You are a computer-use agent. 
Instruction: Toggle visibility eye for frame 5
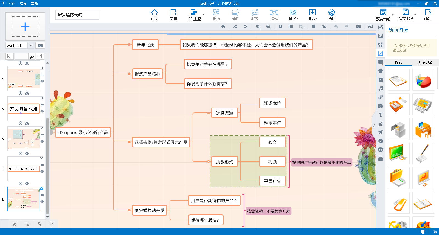(x=42, y=111)
